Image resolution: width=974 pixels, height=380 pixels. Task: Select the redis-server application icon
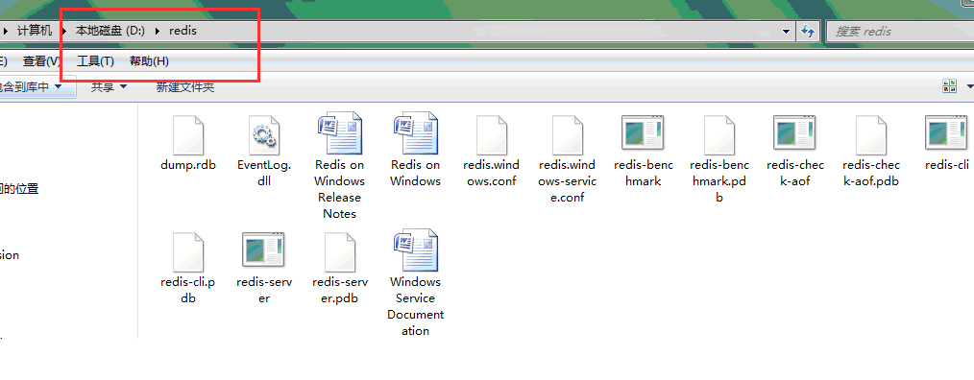coord(264,249)
